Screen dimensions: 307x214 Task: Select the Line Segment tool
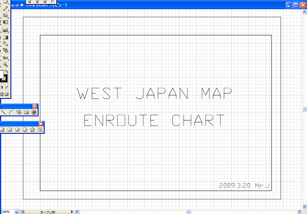[3, 112]
